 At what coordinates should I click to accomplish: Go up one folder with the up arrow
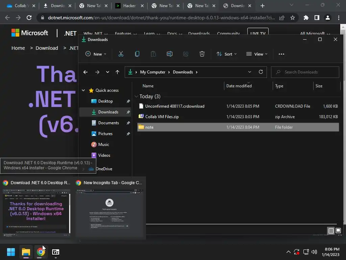click(117, 72)
